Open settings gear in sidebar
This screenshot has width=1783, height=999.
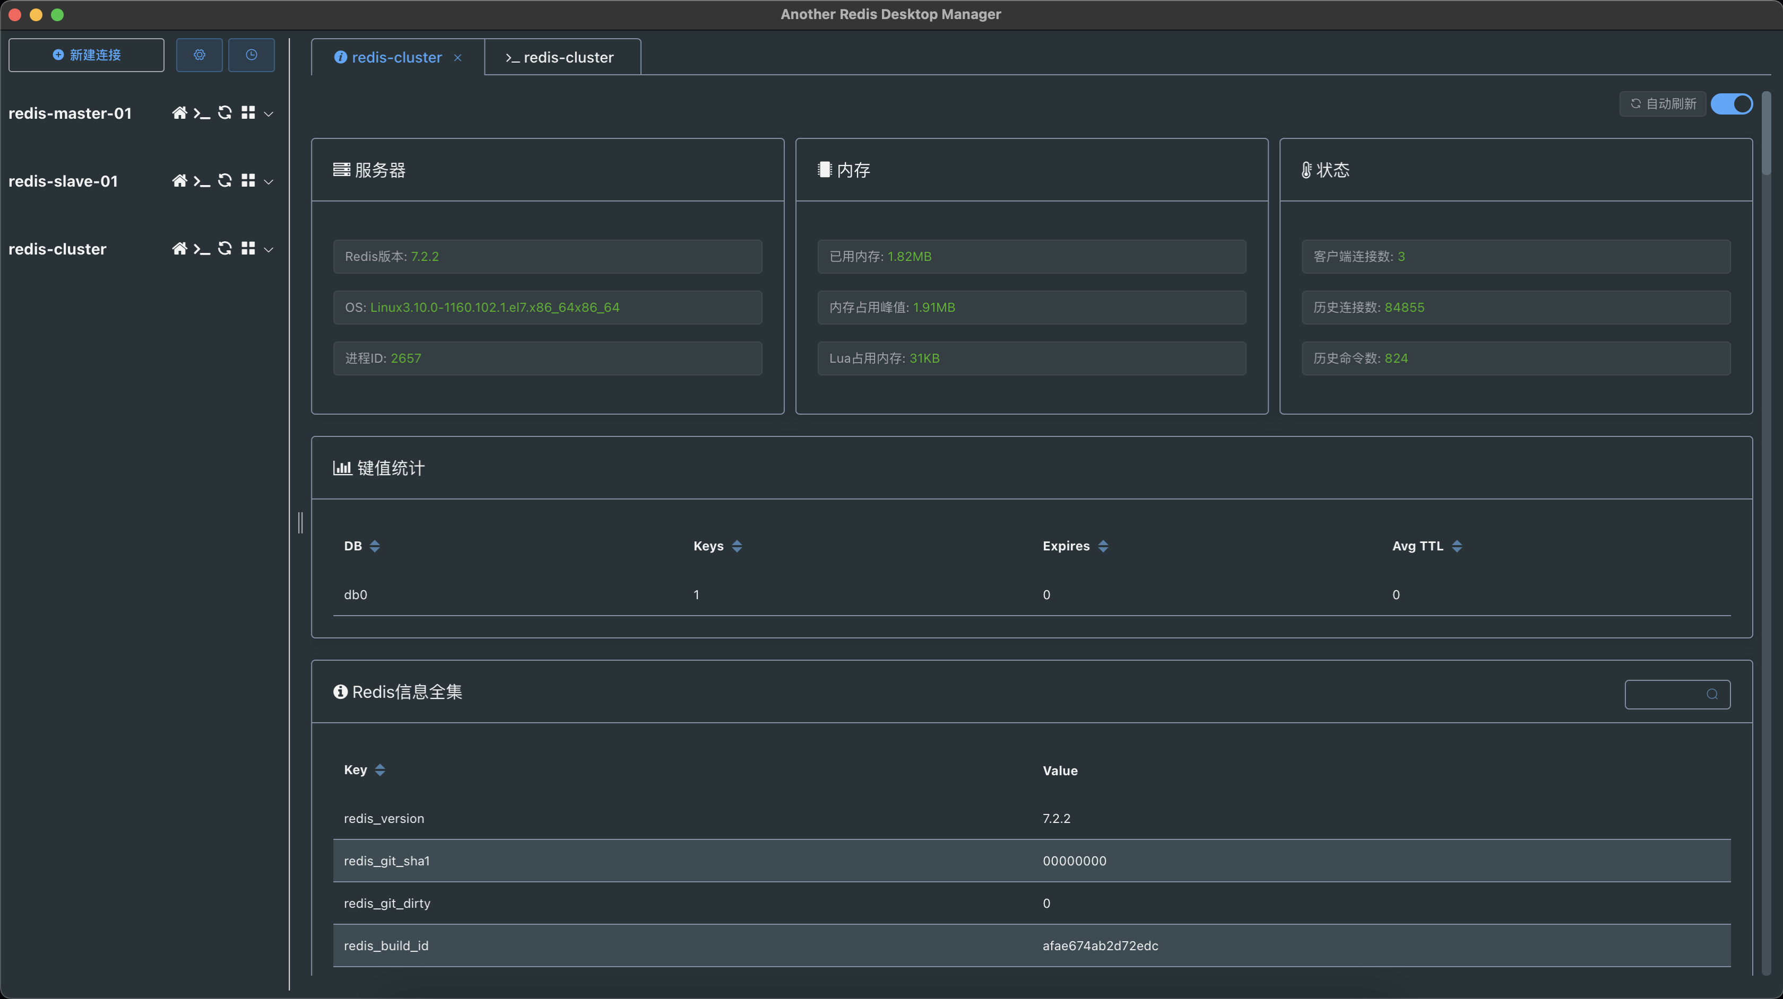200,55
